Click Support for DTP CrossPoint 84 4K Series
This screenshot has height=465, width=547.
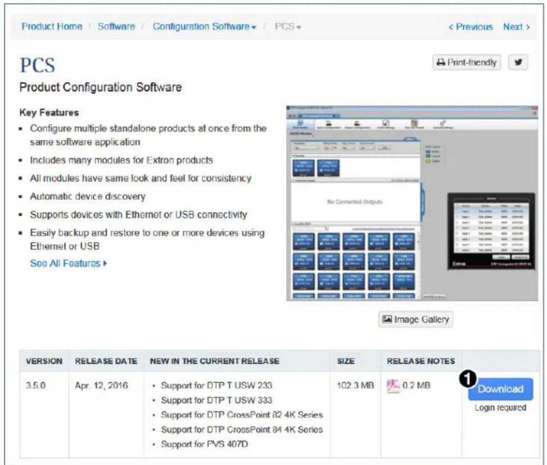242,430
